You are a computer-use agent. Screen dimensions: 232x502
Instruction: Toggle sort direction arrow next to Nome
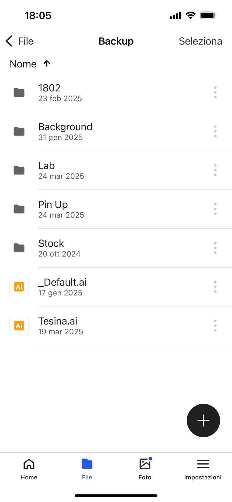(47, 63)
